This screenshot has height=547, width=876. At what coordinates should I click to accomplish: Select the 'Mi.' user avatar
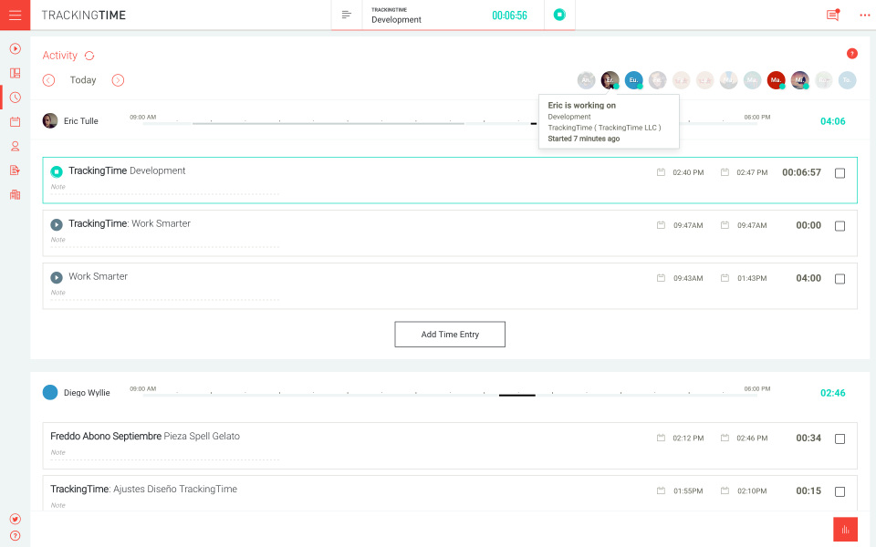pyautogui.click(x=800, y=80)
